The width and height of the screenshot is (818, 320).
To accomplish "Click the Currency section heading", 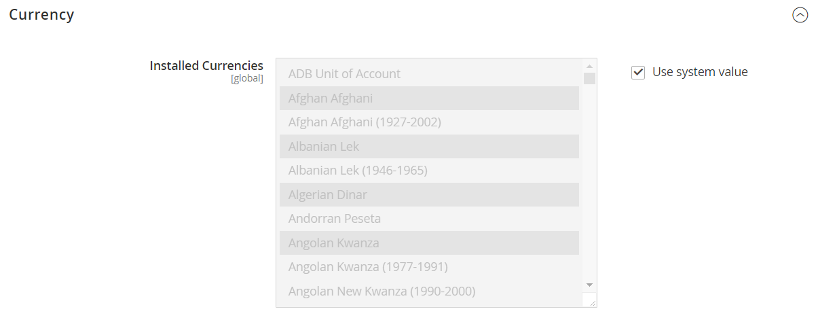I will point(41,14).
